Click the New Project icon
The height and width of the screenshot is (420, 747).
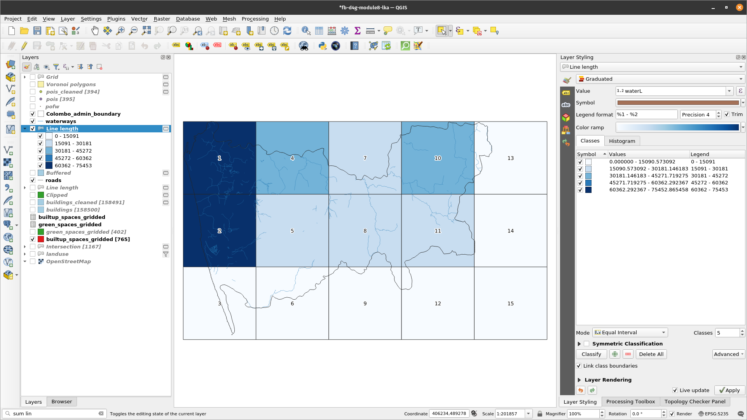tap(12, 31)
